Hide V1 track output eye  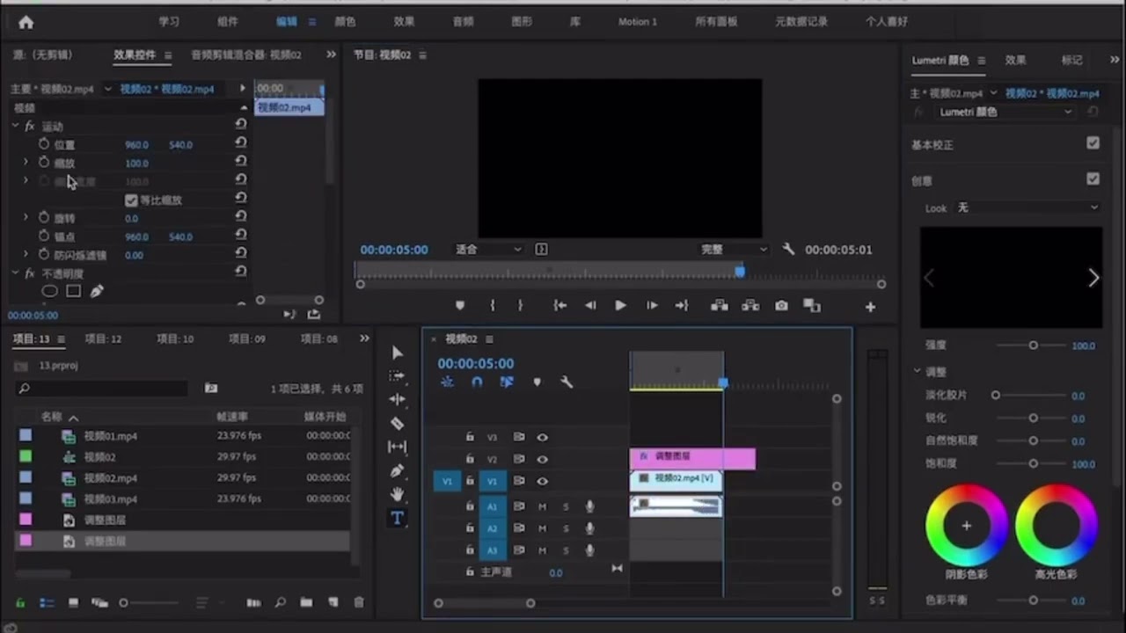543,481
